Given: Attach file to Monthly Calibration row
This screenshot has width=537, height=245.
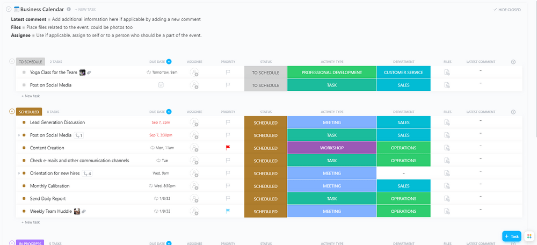Looking at the screenshot, I should click(x=447, y=186).
